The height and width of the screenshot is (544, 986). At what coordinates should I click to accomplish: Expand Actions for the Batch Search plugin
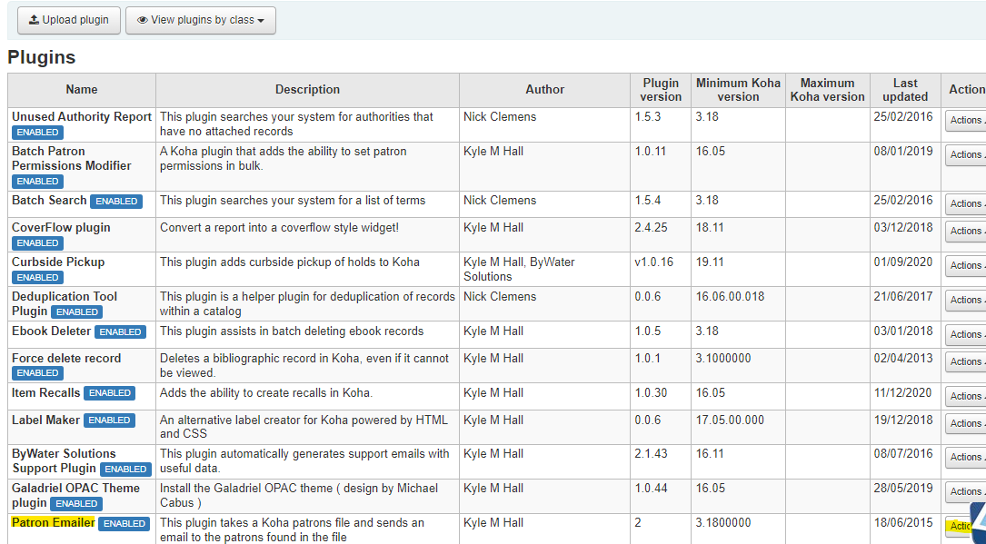[x=966, y=203]
